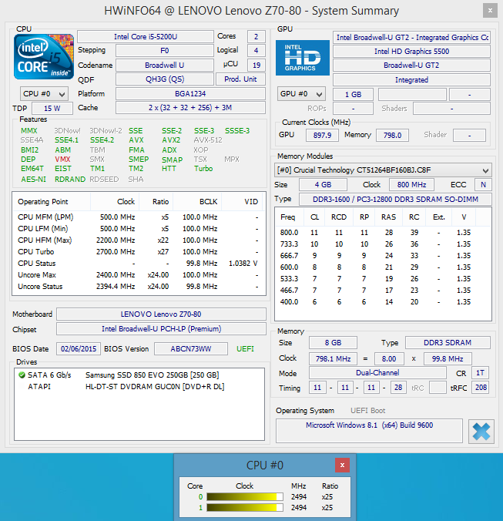This screenshot has width=503, height=521.
Task: Click the GPU clock 897.9 value
Action: click(x=322, y=135)
